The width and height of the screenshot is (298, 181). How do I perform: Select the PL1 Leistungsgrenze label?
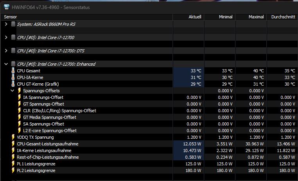36,164
